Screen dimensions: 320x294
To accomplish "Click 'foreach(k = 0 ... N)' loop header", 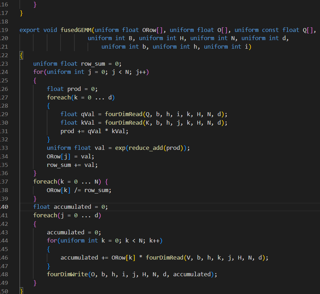I will [x=67, y=182].
